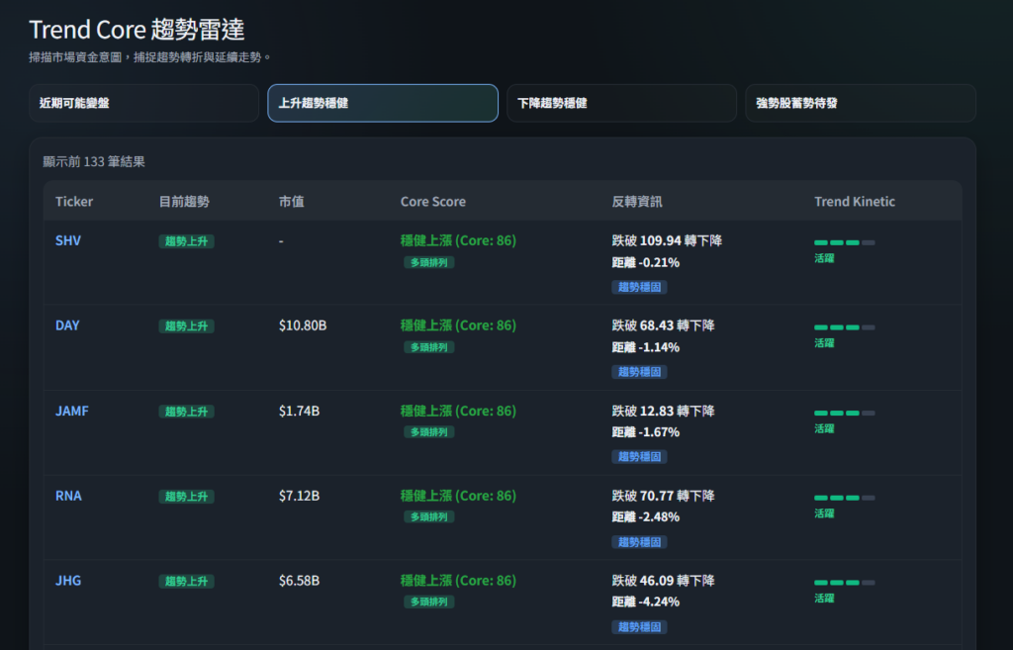Switch to 上升趨勢穩健 tab
1013x650 pixels.
click(382, 103)
